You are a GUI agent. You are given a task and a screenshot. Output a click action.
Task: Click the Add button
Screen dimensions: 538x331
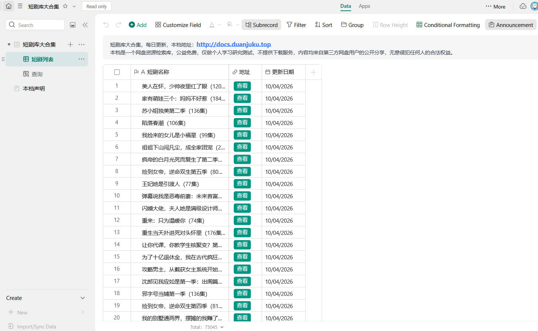138,25
